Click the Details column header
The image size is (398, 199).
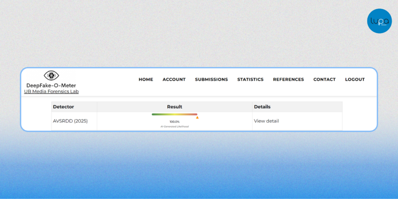click(262, 106)
